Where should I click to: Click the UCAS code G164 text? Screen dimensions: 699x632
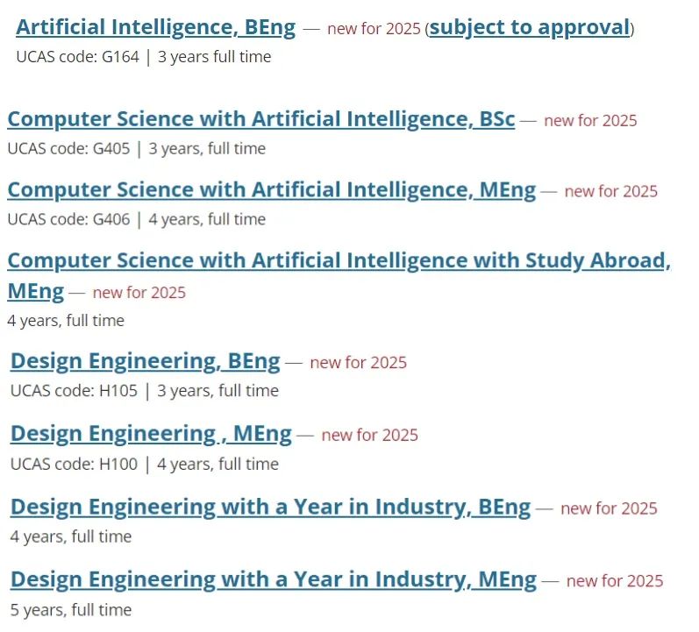(x=77, y=57)
